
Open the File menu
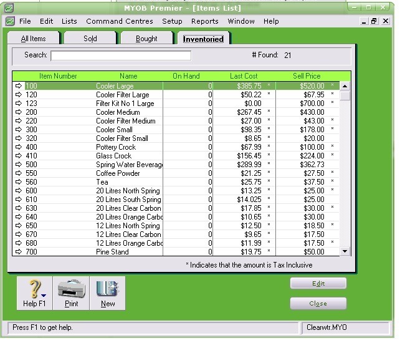[x=25, y=21]
